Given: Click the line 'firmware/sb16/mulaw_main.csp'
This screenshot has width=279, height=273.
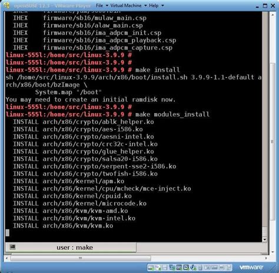Looking at the screenshot, I should coord(95,18).
